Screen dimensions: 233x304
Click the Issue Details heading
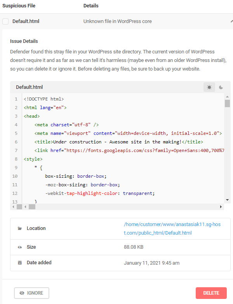coord(24,41)
